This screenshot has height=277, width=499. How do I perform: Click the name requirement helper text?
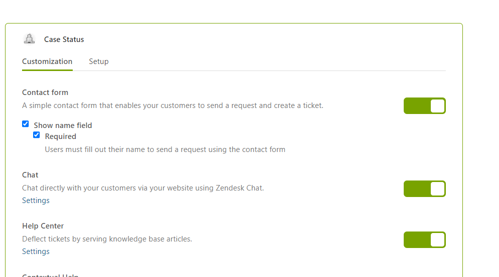coord(165,149)
